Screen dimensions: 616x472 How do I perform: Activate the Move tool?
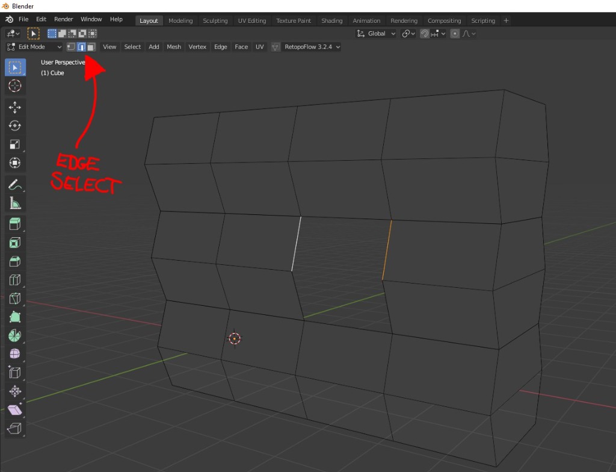[x=15, y=107]
